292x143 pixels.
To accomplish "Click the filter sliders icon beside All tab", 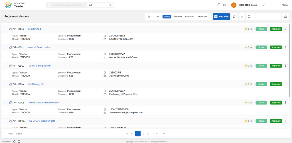I will coord(149,17).
